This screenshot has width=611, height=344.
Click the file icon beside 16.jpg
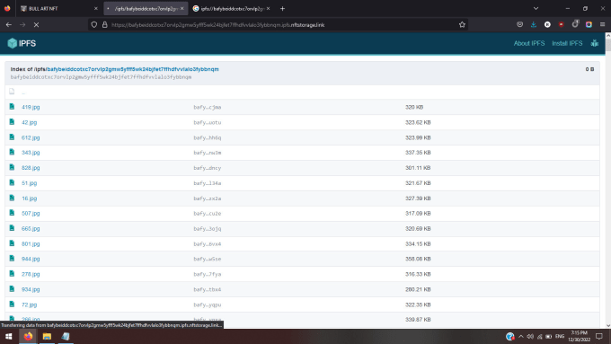click(12, 198)
